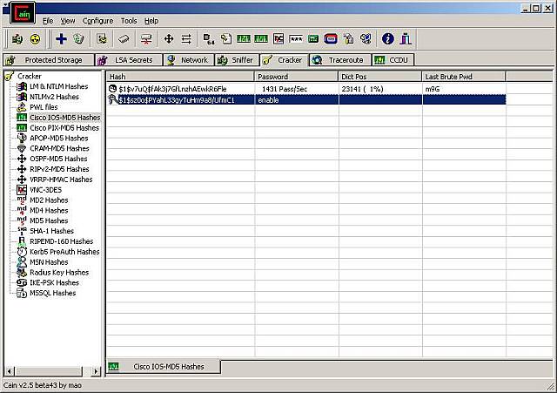Screen dimensions: 557x393
Task: Switch to the Protected Storage tab
Action: pos(49,60)
